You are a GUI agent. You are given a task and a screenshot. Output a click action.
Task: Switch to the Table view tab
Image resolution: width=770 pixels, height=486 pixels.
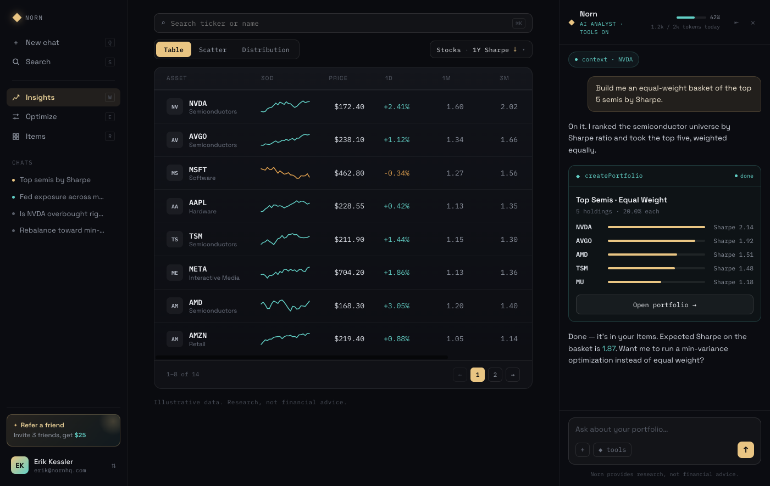tap(174, 49)
